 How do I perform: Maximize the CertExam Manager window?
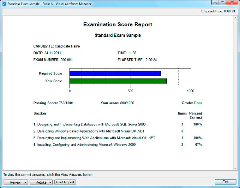point(222,3)
